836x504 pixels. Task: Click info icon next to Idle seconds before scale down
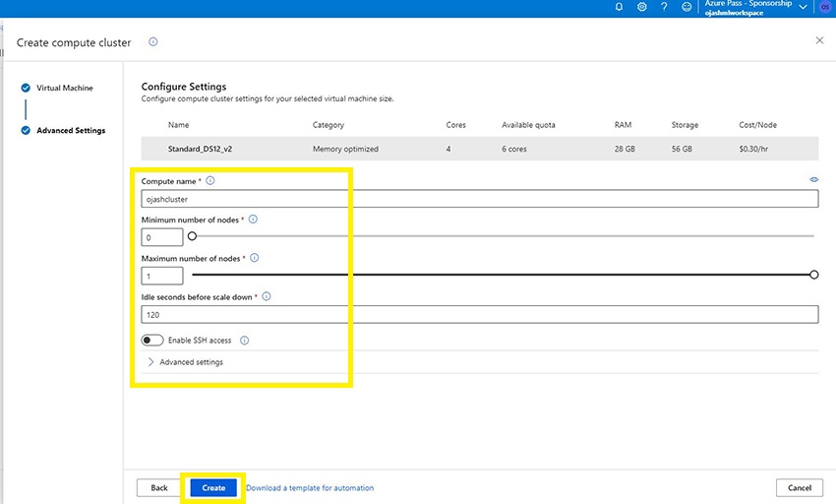266,296
